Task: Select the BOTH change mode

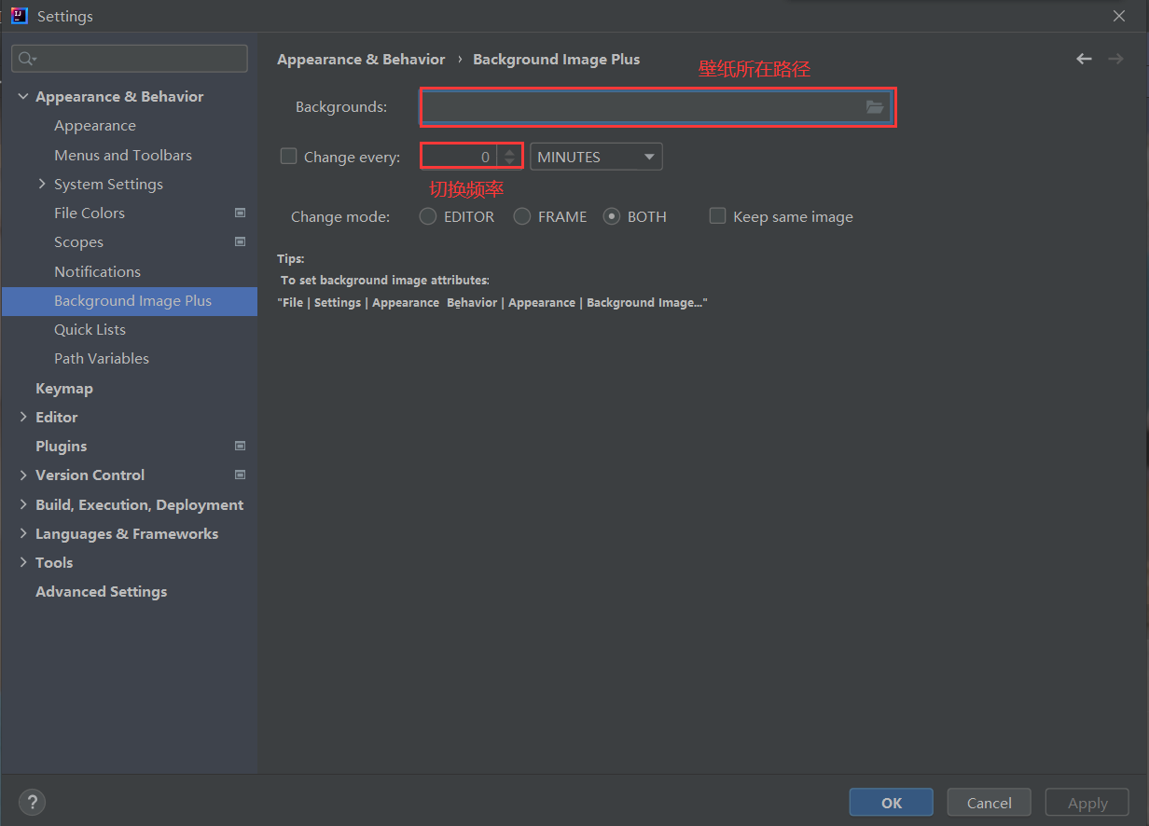Action: point(612,216)
